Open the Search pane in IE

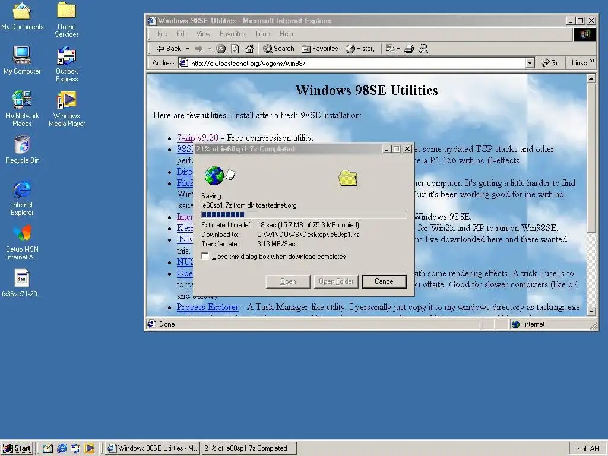[279, 49]
